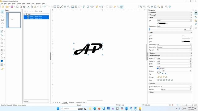Screen dimensions: 198x111
Task: Click the black fill color swatch
Action: (x=162, y=23)
